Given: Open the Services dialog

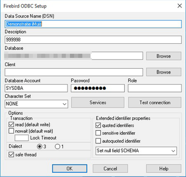Looking at the screenshot, I should 98,103.
